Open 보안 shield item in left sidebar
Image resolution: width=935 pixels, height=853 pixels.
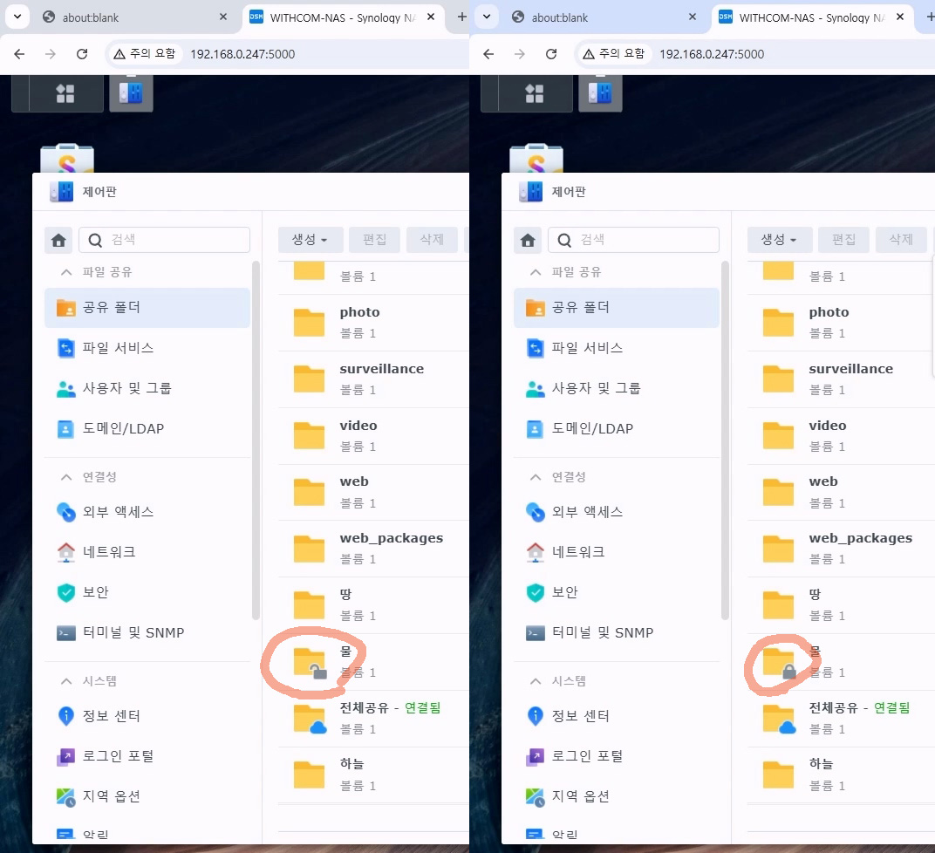click(x=96, y=592)
